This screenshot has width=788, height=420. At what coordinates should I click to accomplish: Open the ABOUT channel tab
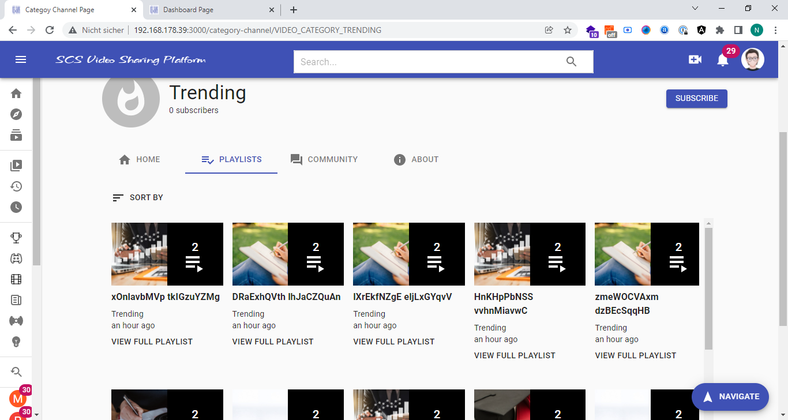coord(416,159)
